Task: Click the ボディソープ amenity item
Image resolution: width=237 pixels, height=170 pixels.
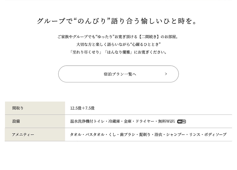Action: (215, 135)
